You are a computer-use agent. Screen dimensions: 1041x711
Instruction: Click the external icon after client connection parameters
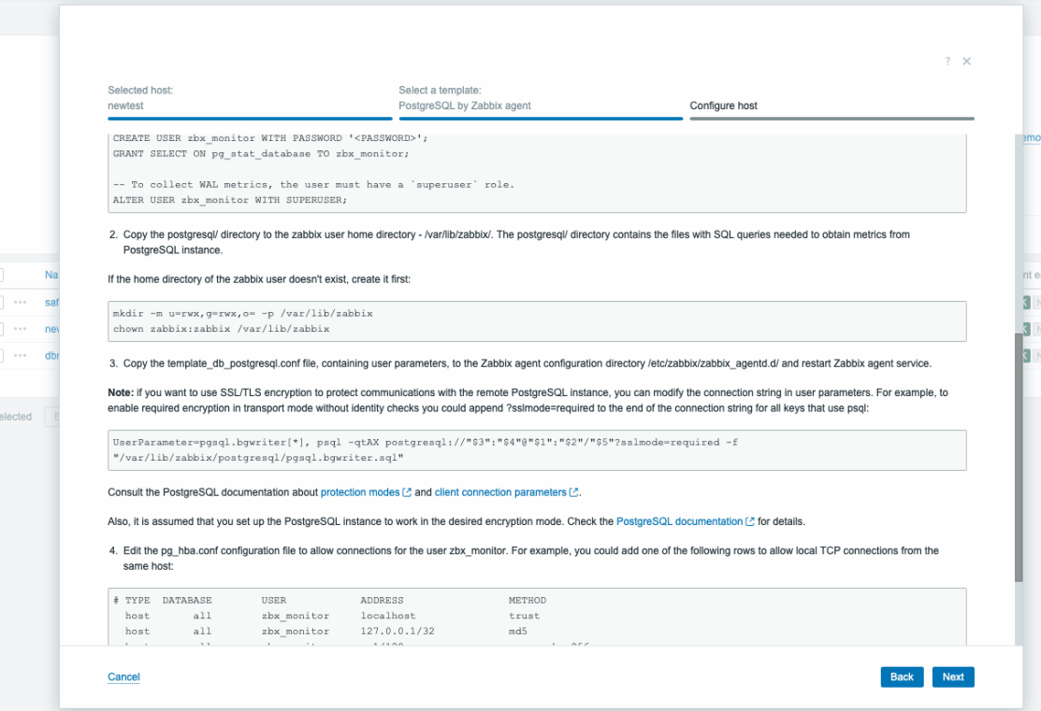(x=573, y=492)
